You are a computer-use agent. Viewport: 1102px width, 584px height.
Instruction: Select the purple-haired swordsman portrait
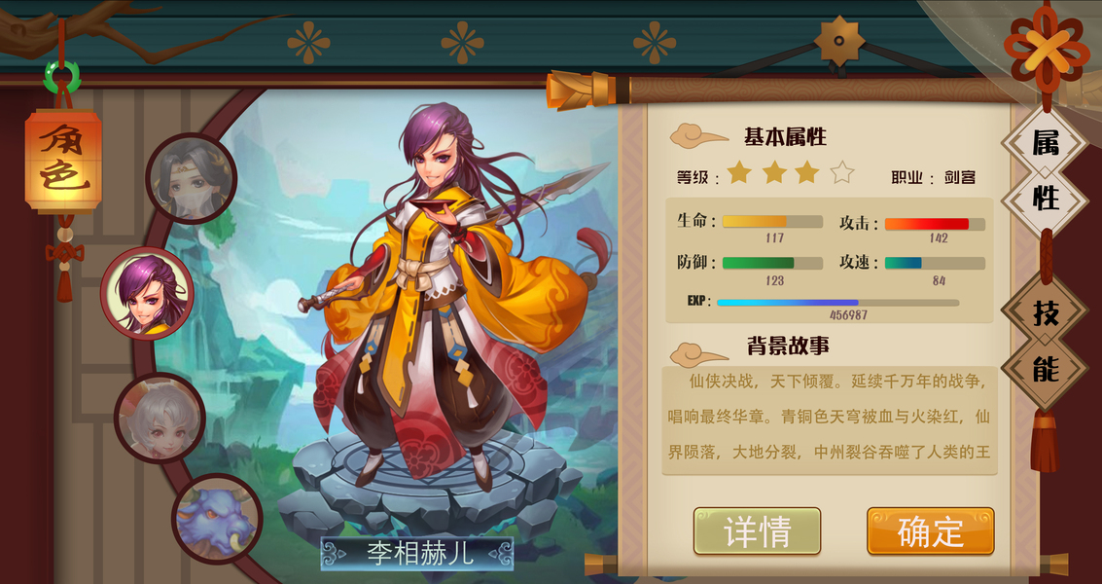147,293
